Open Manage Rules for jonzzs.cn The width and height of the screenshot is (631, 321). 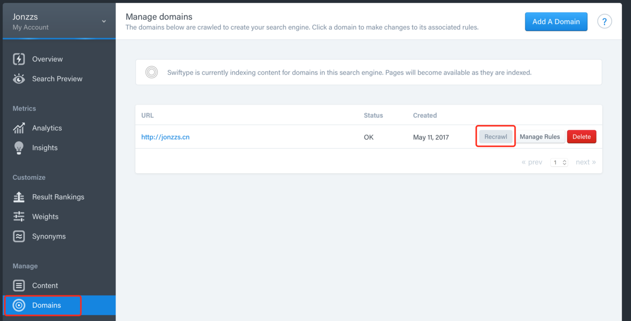[x=539, y=137]
